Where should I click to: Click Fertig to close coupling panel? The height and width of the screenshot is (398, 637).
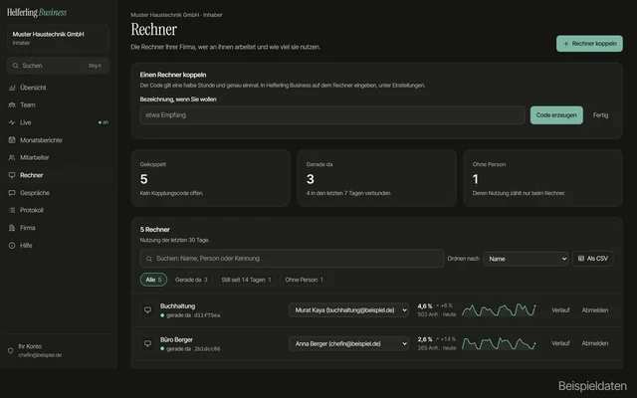coord(600,115)
